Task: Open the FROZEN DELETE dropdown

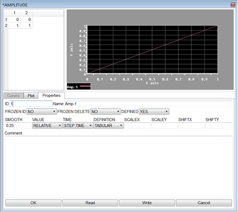Action: pyautogui.click(x=105, y=111)
